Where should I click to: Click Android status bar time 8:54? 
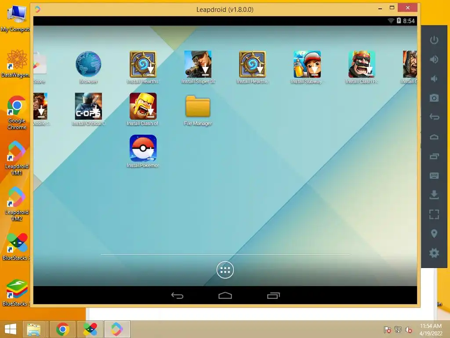(x=409, y=21)
